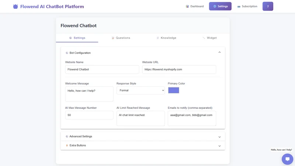Click the Widget tab icon
The image size is (295, 166).
click(x=204, y=38)
